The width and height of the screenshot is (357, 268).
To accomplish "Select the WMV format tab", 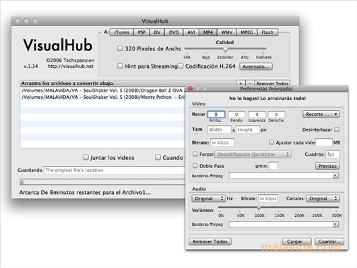I will point(226,32).
